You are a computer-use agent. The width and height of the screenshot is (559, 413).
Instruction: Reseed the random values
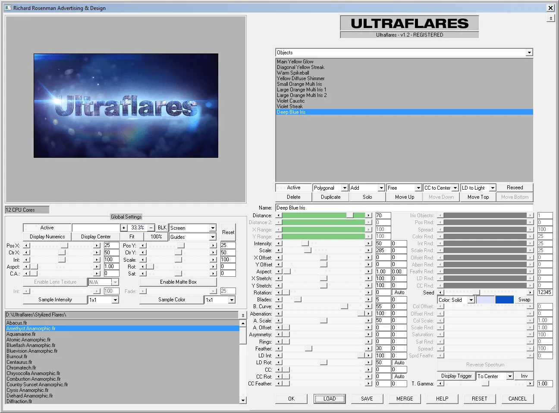coord(515,187)
